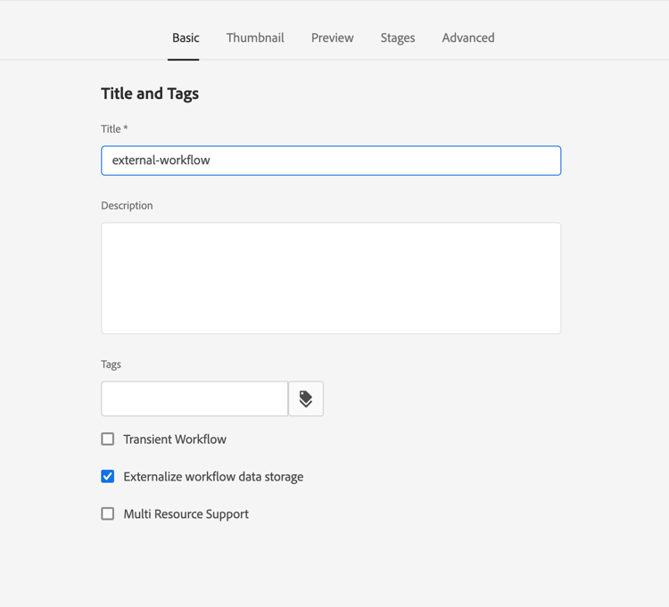Viewport: 669px width, 607px height.
Task: Click inside the Description text area
Action: [x=331, y=278]
